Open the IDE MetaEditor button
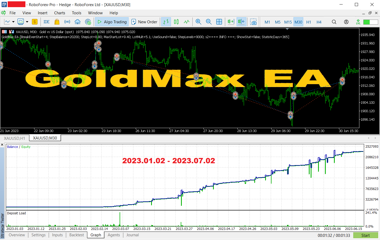This screenshot has width=380, height=240. point(47,22)
